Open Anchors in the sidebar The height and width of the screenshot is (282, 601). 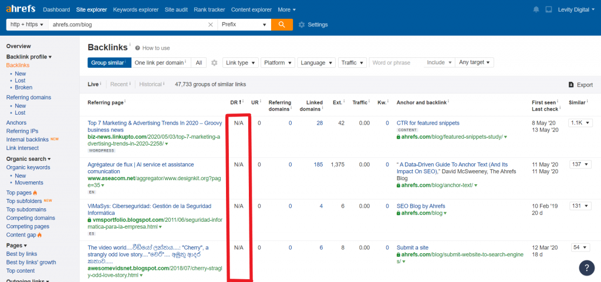pyautogui.click(x=16, y=123)
